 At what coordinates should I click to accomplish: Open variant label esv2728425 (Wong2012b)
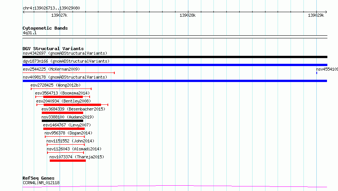[x=55, y=85]
